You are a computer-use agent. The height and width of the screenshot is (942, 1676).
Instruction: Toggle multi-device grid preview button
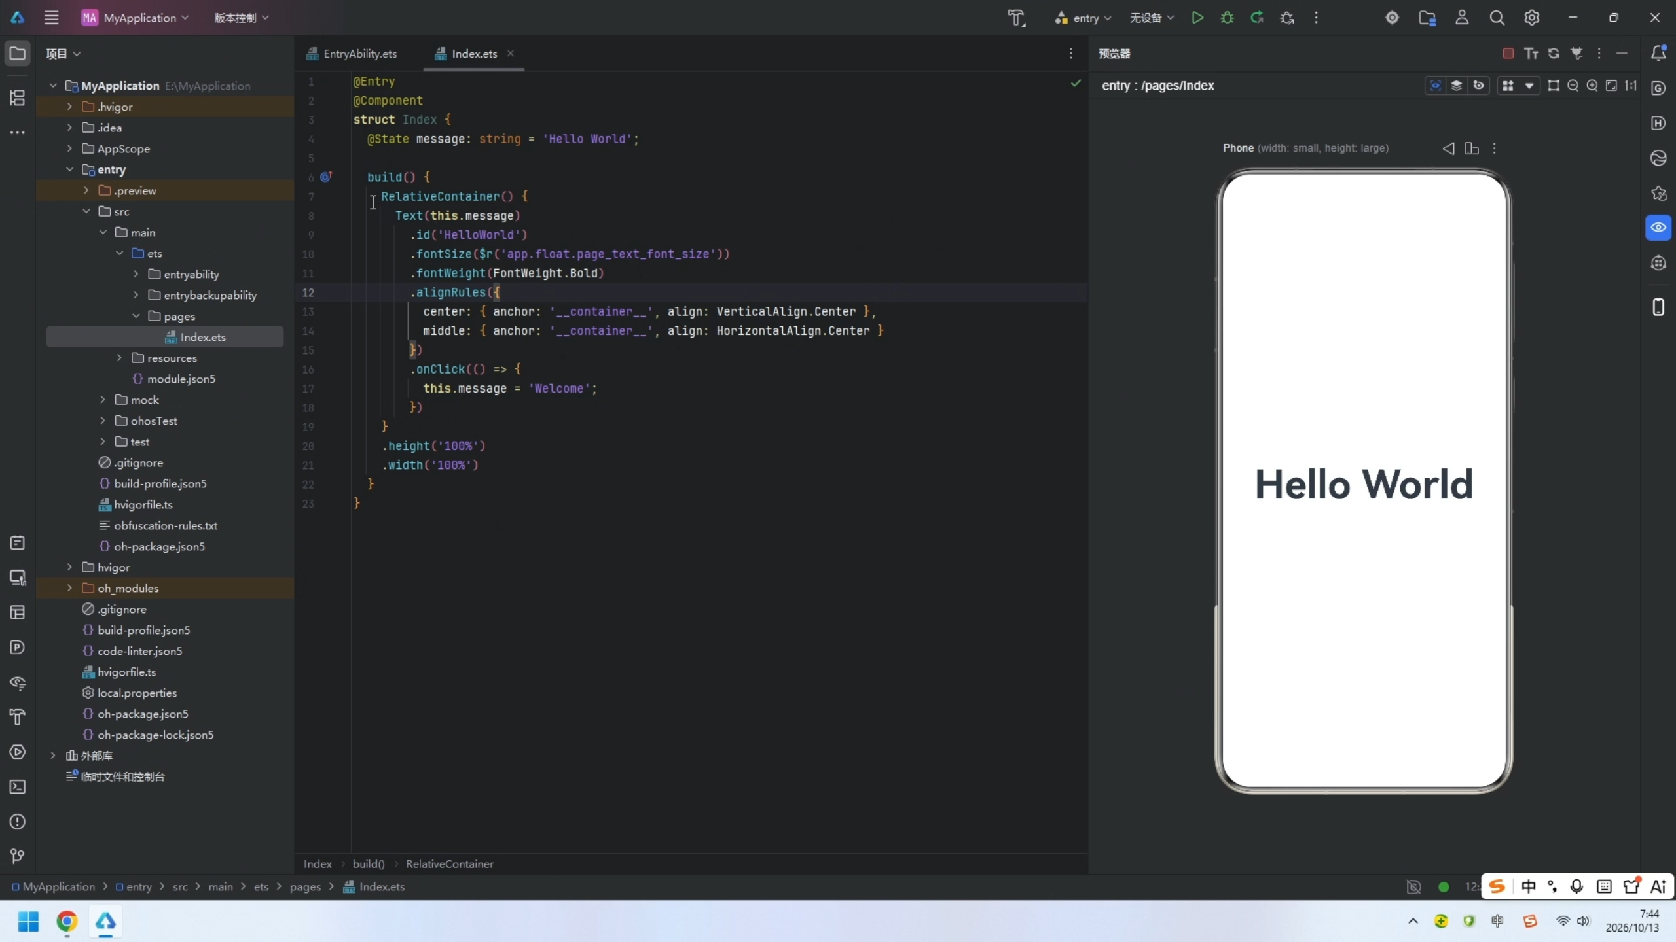tap(1508, 86)
